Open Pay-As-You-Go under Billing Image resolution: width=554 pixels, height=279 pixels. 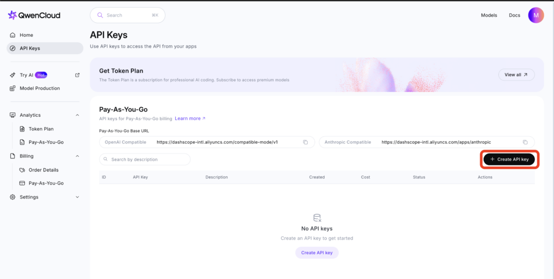46,183
